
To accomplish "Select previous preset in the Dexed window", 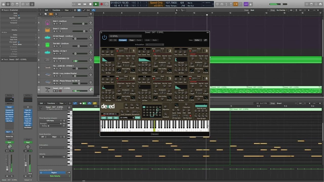I will pyautogui.click(x=111, y=40).
